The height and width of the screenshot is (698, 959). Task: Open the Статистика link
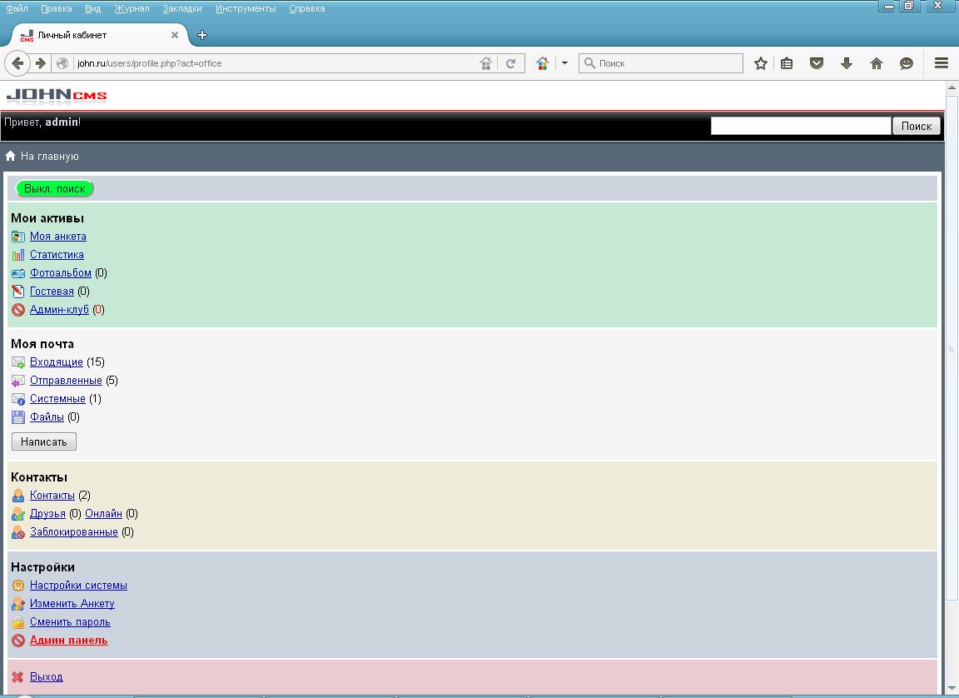[x=57, y=255]
